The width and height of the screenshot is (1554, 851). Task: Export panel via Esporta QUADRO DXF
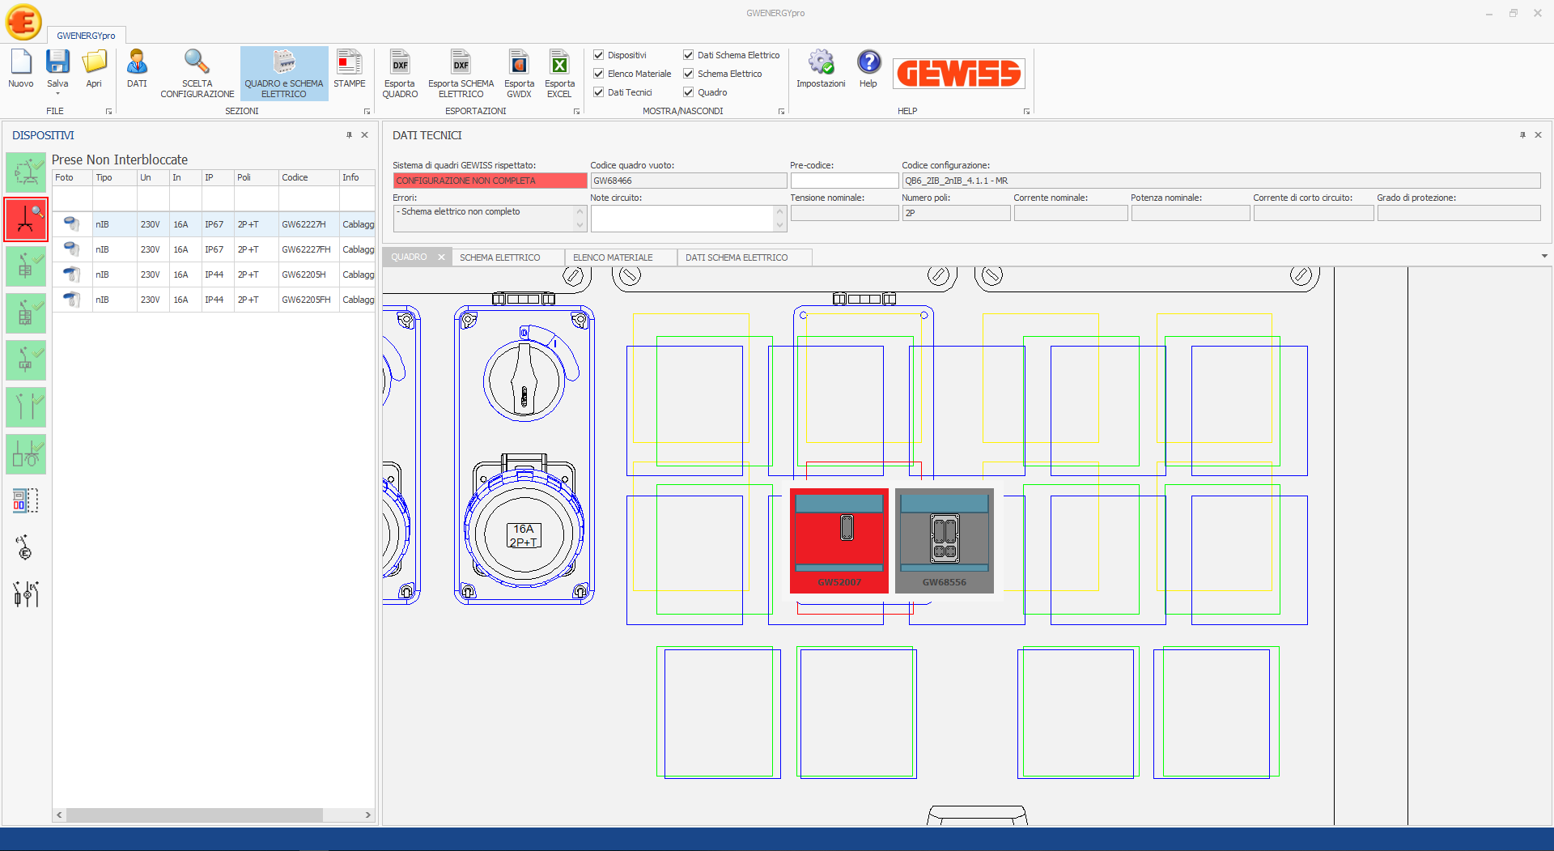pyautogui.click(x=400, y=73)
